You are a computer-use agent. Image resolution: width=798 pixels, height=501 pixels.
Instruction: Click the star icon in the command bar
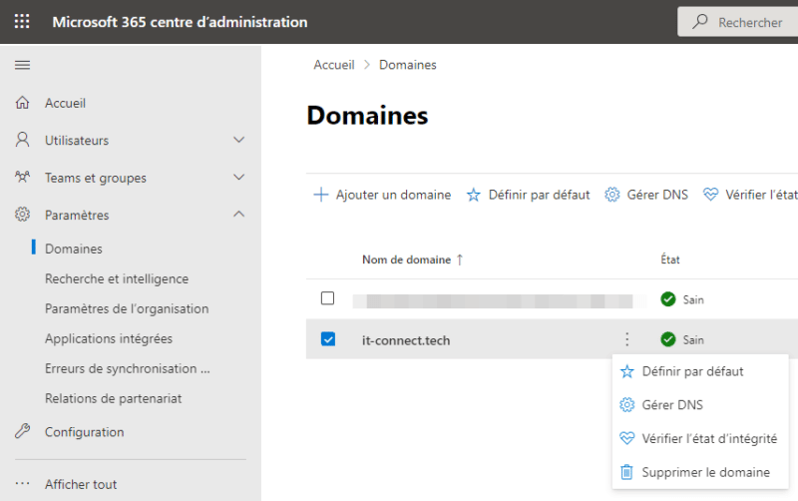click(473, 195)
